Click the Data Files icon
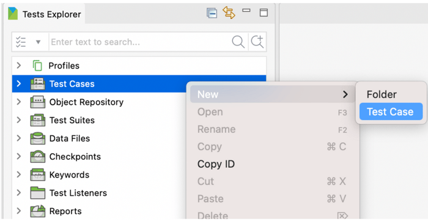This screenshot has width=428, height=221. [38, 138]
